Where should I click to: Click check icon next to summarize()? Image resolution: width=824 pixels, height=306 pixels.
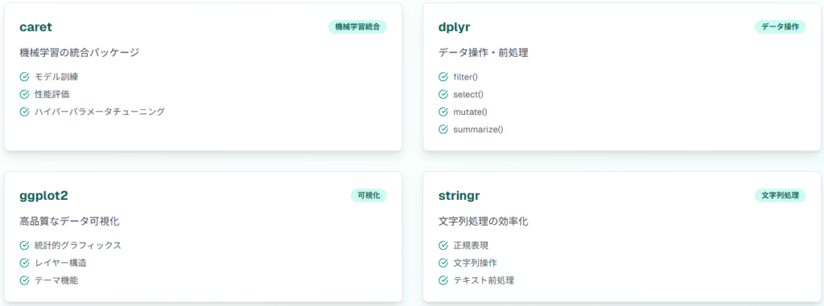pyautogui.click(x=443, y=129)
